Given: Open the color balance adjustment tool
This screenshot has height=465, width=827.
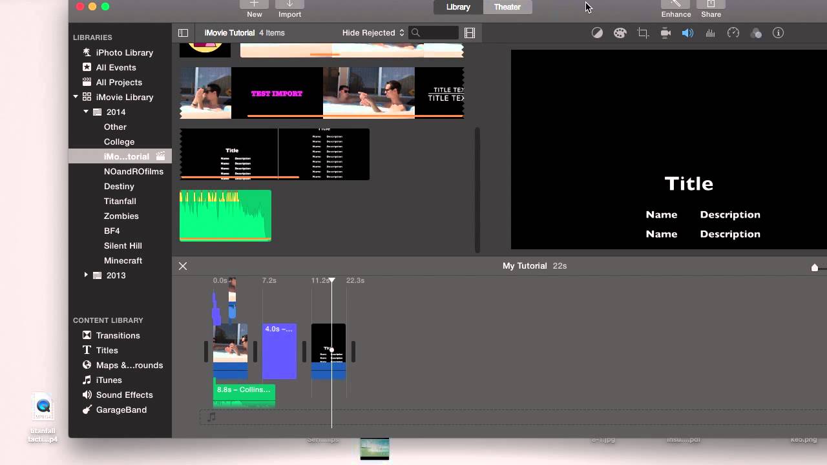Looking at the screenshot, I should (597, 33).
